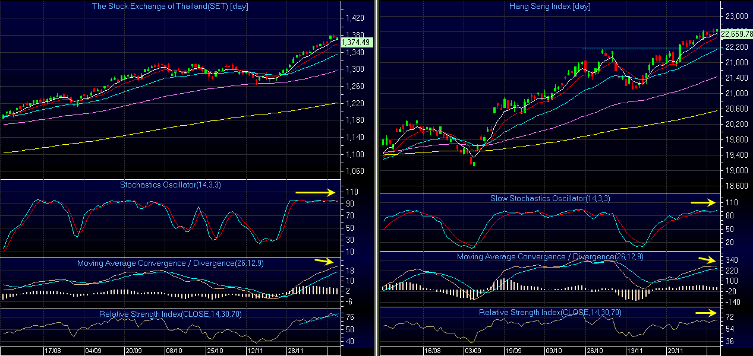Click the 19/09 date label on the Hang Seng chart
Screen dimensions: 753x356
514,351
